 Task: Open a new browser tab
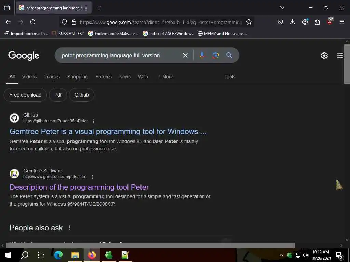pyautogui.click(x=99, y=8)
